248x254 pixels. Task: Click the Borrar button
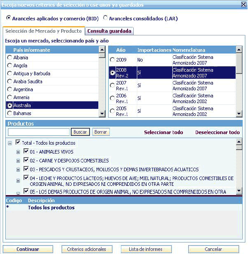[x=101, y=132]
